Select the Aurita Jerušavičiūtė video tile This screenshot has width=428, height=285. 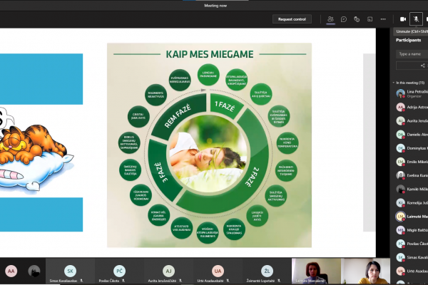[x=168, y=271]
